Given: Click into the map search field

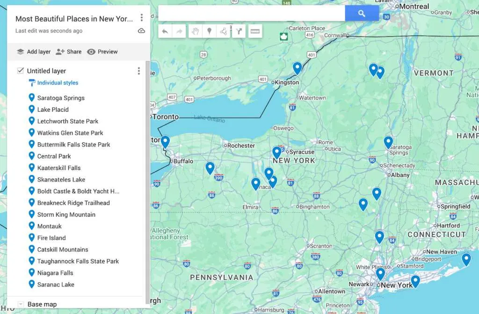Looking at the screenshot, I should pyautogui.click(x=251, y=14).
